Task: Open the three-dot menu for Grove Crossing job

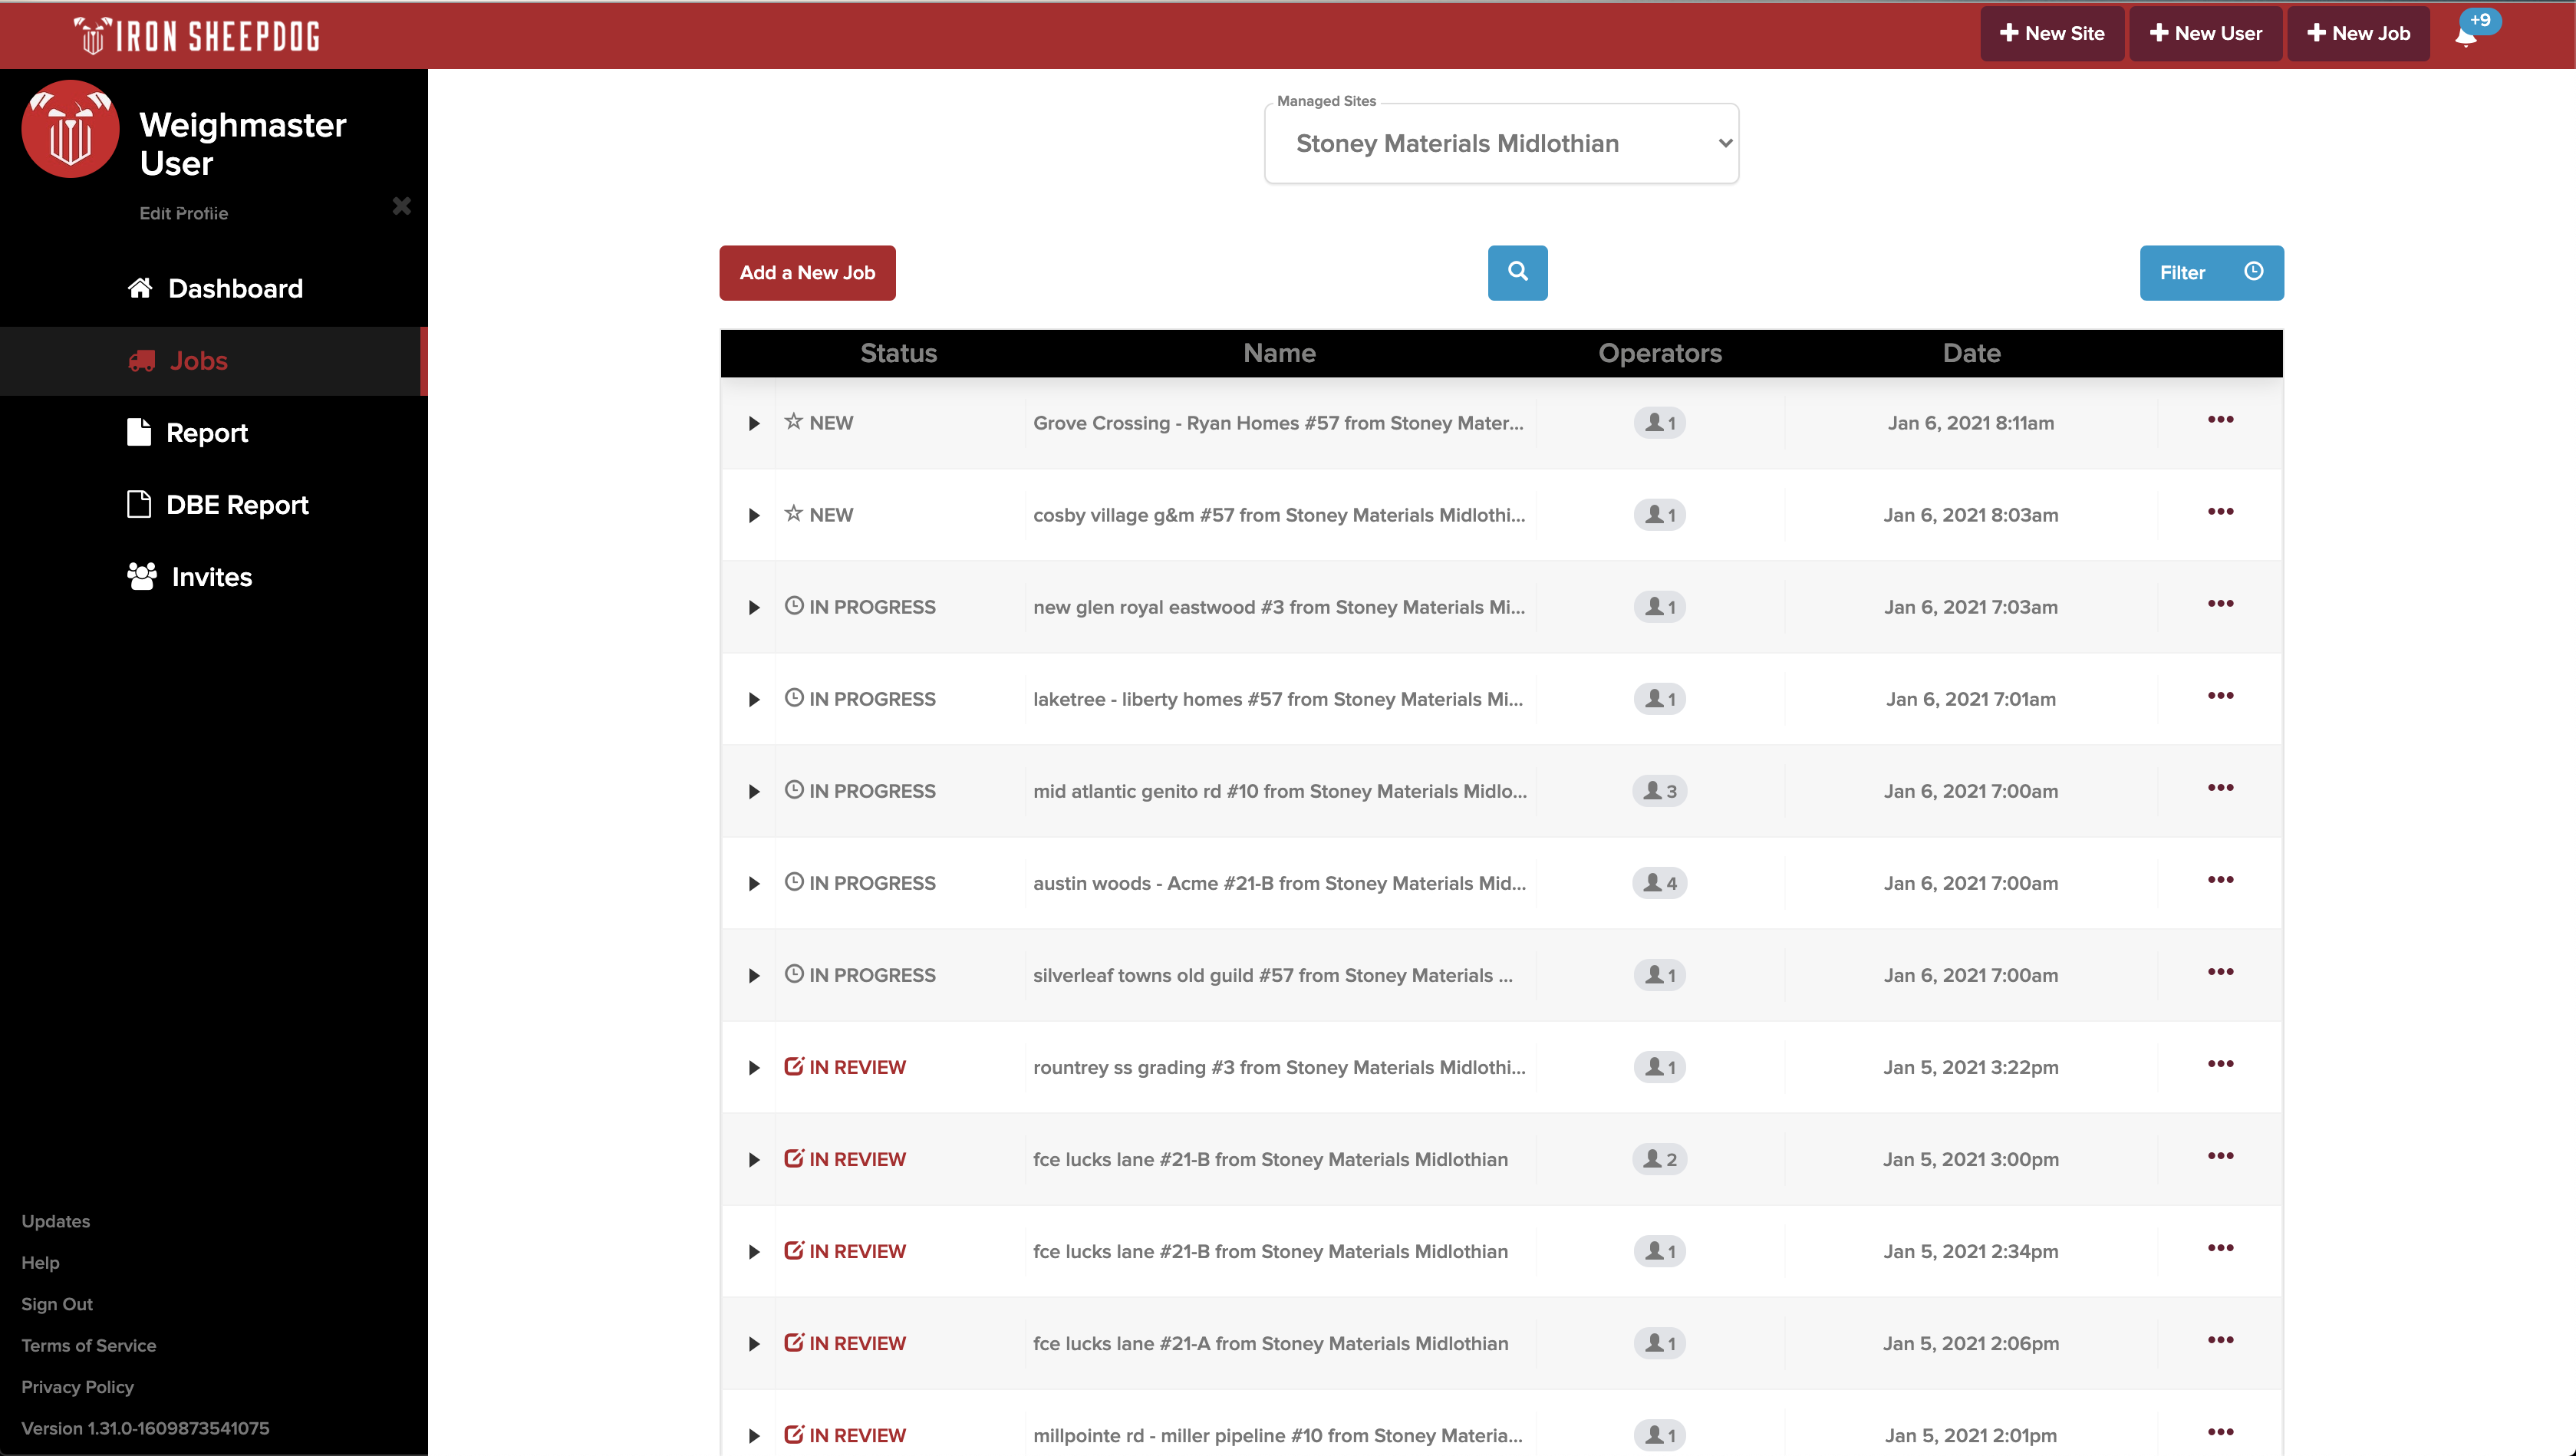Action: [2220, 420]
